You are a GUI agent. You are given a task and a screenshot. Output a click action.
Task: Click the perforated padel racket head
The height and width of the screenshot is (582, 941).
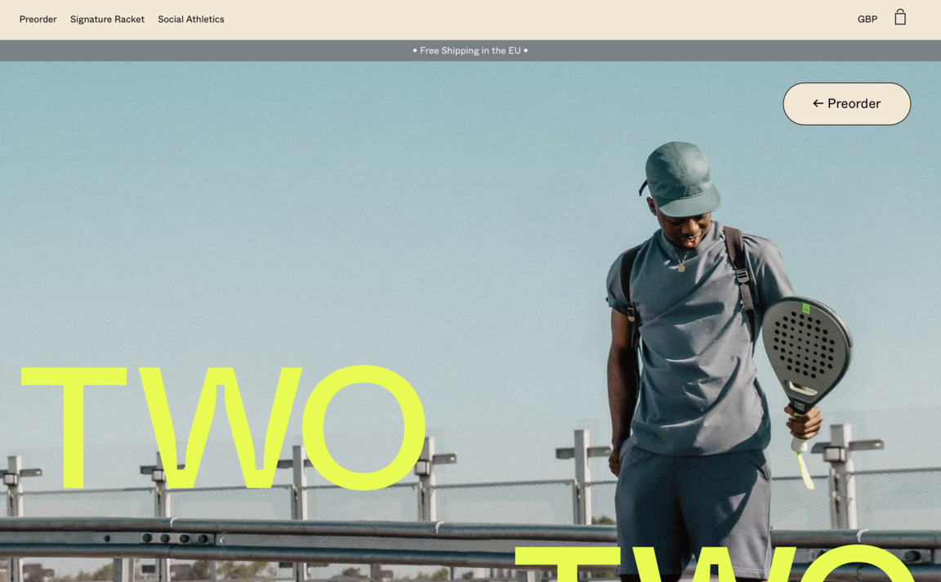coord(805,344)
